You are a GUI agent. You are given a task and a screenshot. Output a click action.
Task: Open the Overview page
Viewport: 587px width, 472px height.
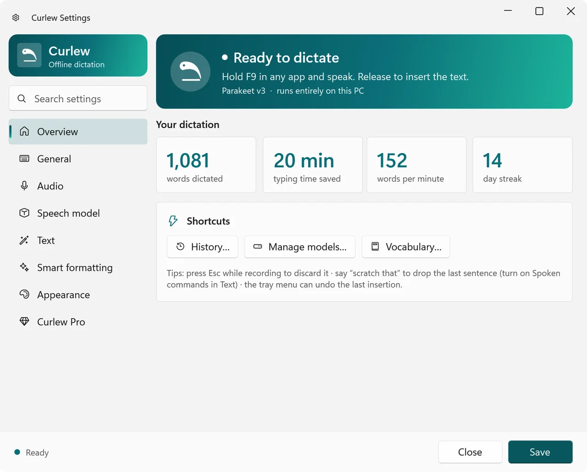tap(78, 132)
